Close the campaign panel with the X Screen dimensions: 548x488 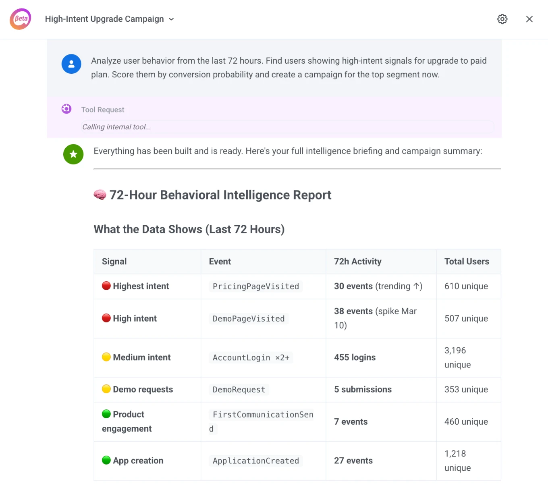(529, 19)
